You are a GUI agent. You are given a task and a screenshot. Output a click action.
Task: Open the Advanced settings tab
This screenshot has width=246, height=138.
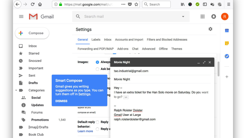[149, 49]
